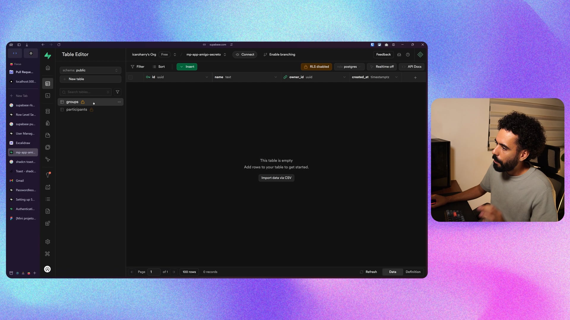570x320 pixels.
Task: Open the Authentication lock icon
Action: (47, 123)
